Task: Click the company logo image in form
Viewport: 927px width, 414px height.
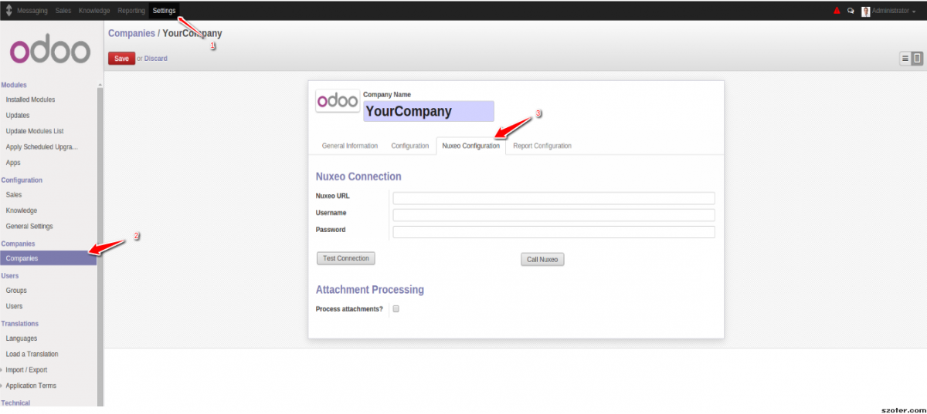Action: 338,101
